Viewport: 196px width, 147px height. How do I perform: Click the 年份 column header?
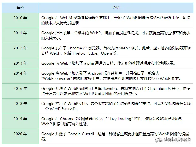click(x=20, y=8)
